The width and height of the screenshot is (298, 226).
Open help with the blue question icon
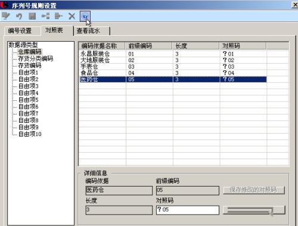point(85,16)
